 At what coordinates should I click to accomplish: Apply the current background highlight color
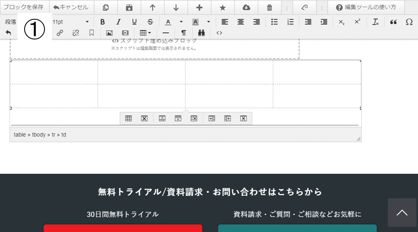click(196, 22)
